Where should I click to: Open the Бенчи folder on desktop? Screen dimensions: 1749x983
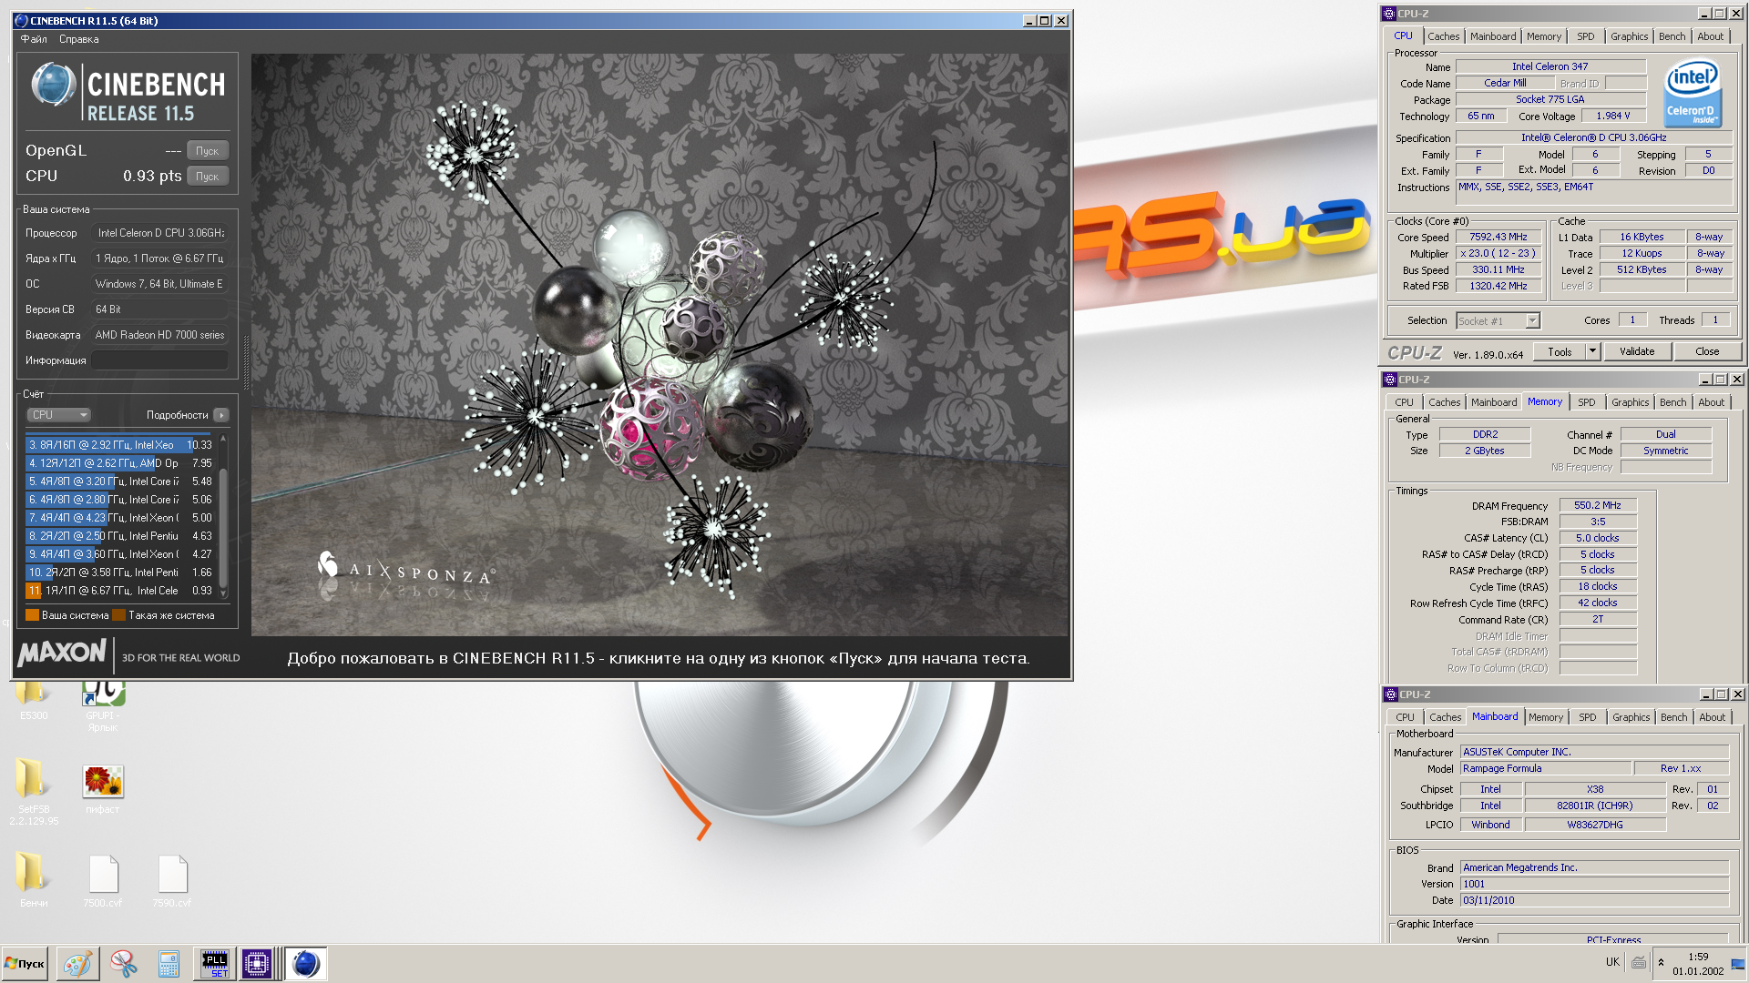tap(33, 879)
